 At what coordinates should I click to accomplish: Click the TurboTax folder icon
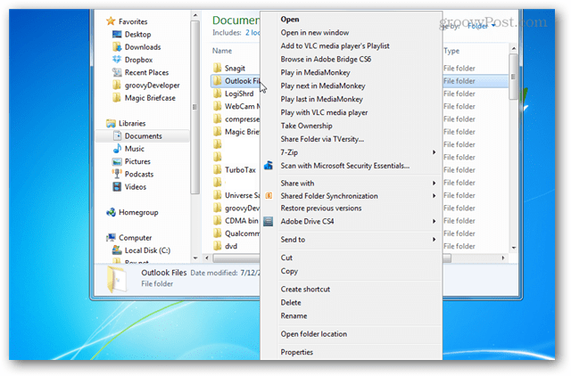pyautogui.click(x=218, y=170)
